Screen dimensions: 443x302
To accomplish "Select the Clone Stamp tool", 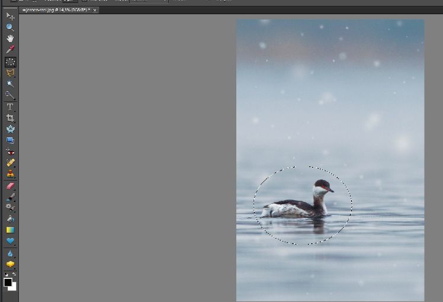I will coord(10,174).
